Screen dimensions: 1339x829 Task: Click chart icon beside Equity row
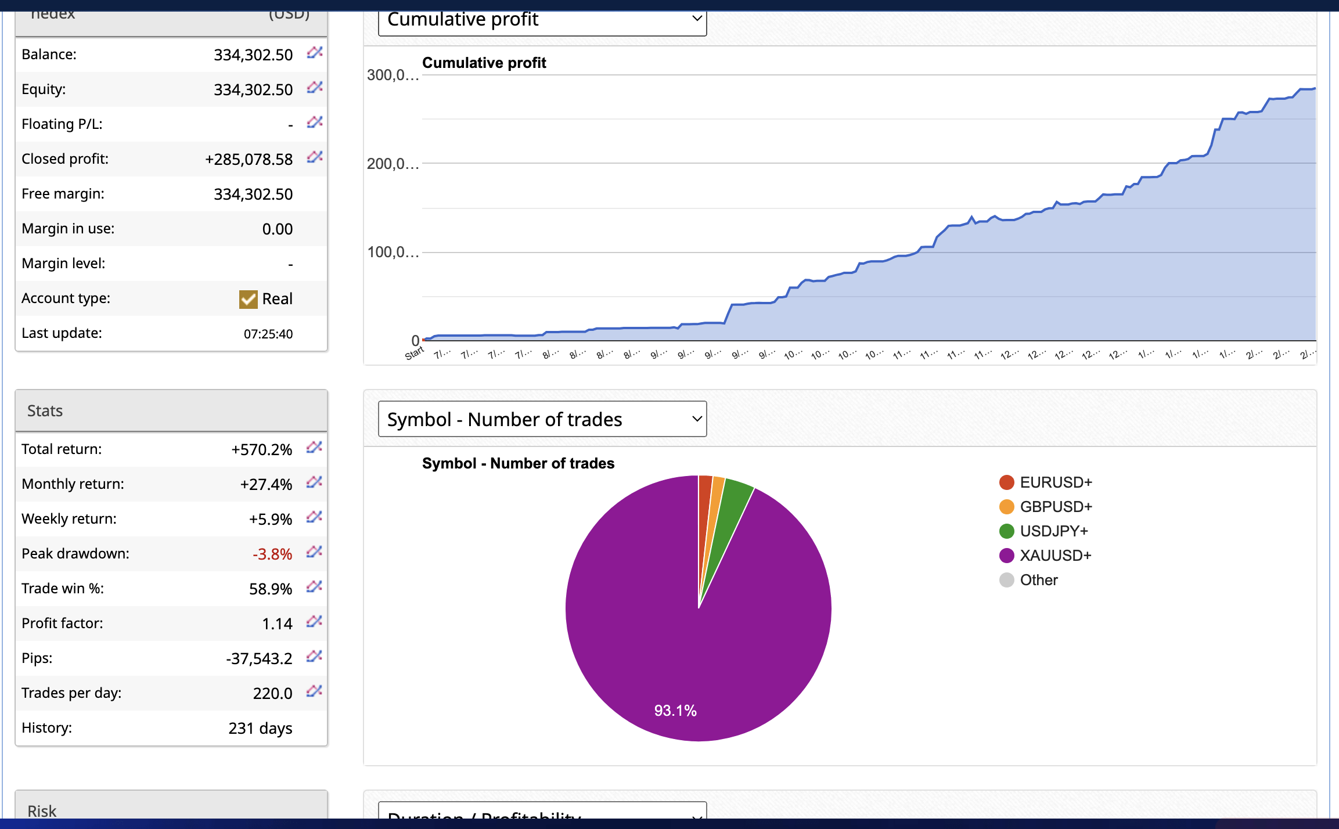314,88
